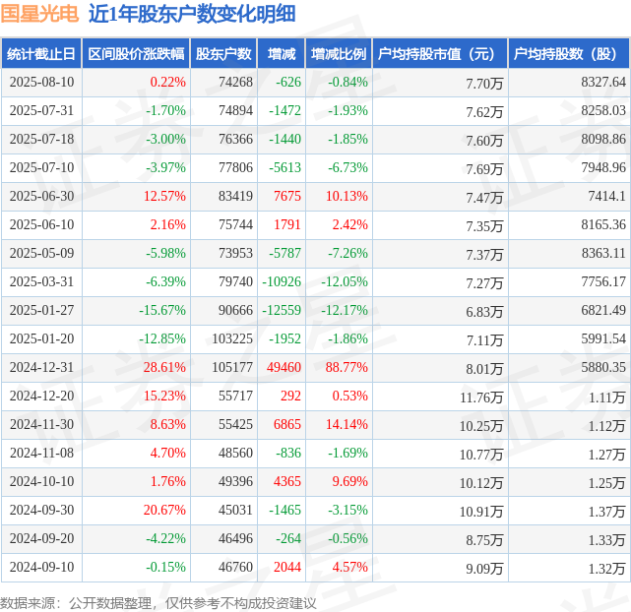This screenshot has width=631, height=612.
Task: Click the 户均持股数（股） column header
Action: 569,53
